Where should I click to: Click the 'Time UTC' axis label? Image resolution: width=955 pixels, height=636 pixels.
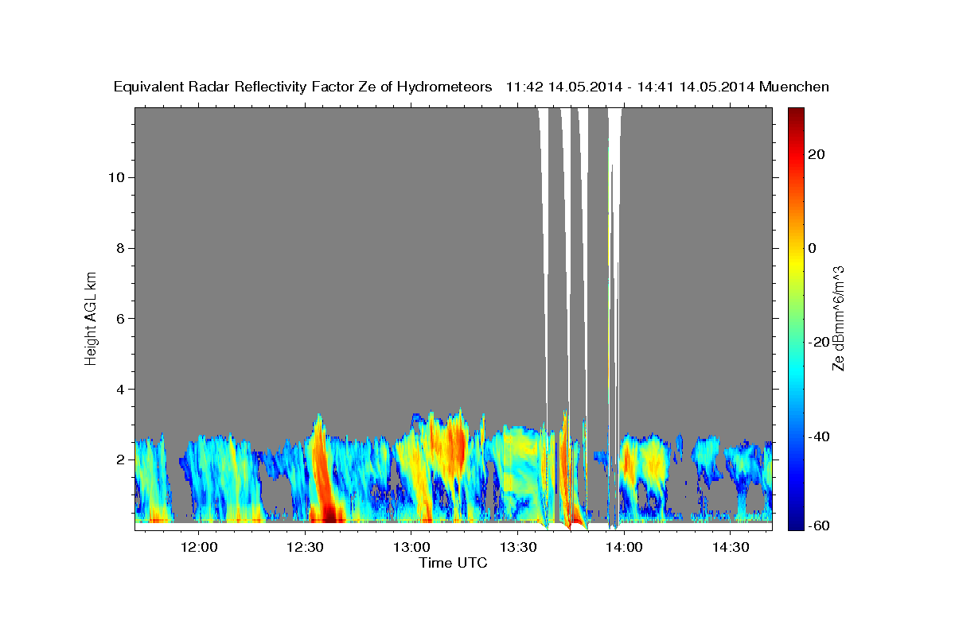pyautogui.click(x=453, y=563)
